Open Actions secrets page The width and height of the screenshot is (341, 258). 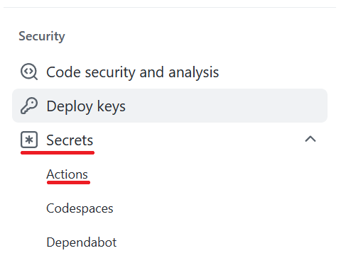click(67, 174)
